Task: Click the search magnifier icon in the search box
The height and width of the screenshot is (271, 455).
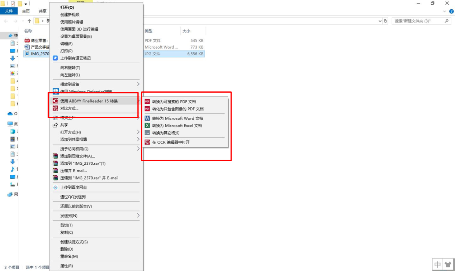Action: pos(446,21)
